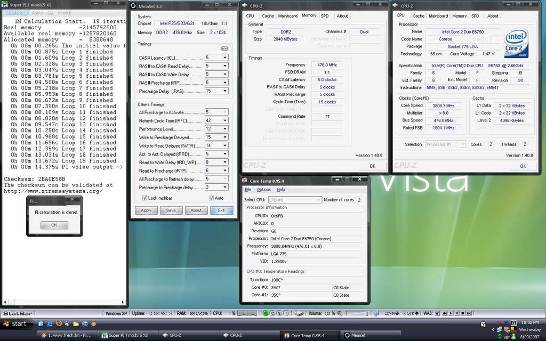This screenshot has height=341, width=546.
Task: Click previous track in StatBar Winamp controls
Action: 445,313
